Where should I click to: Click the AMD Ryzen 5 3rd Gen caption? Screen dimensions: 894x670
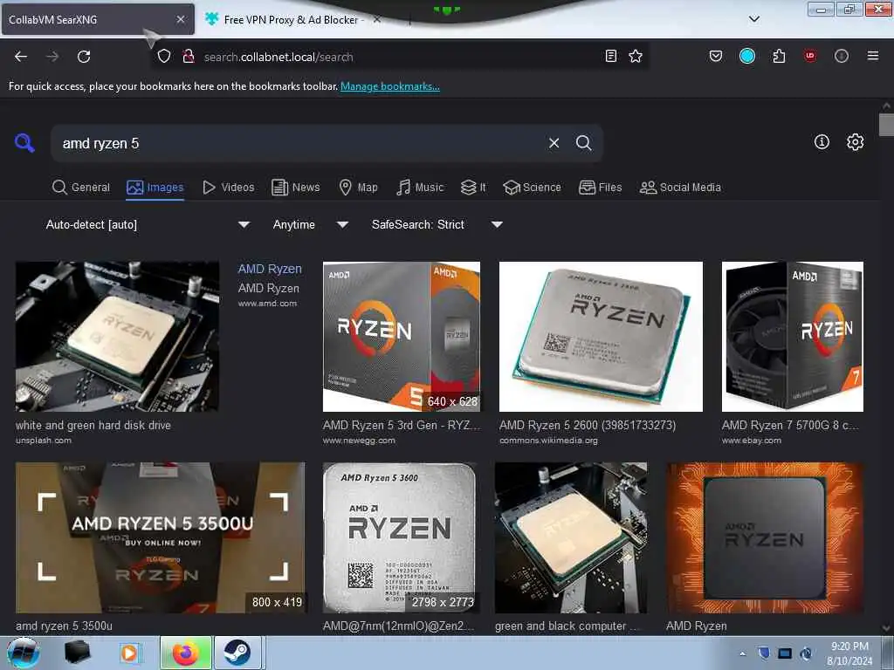coord(402,425)
